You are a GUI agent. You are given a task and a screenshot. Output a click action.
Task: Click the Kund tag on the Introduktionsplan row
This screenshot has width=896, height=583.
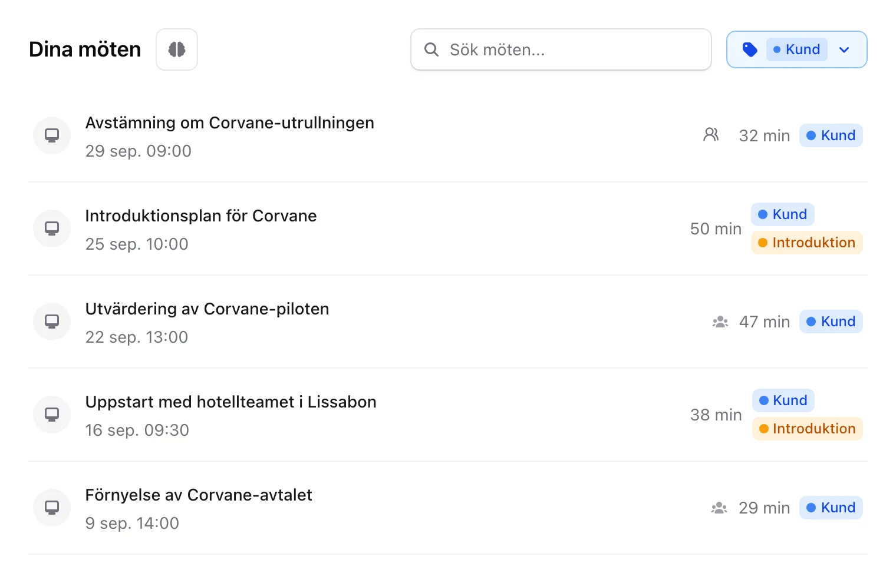pyautogui.click(x=783, y=214)
